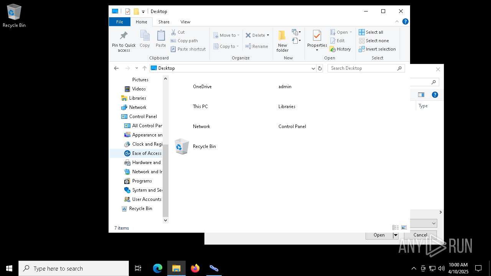This screenshot has height=276, width=491.
Task: Click Open in the background dialog
Action: pyautogui.click(x=379, y=235)
